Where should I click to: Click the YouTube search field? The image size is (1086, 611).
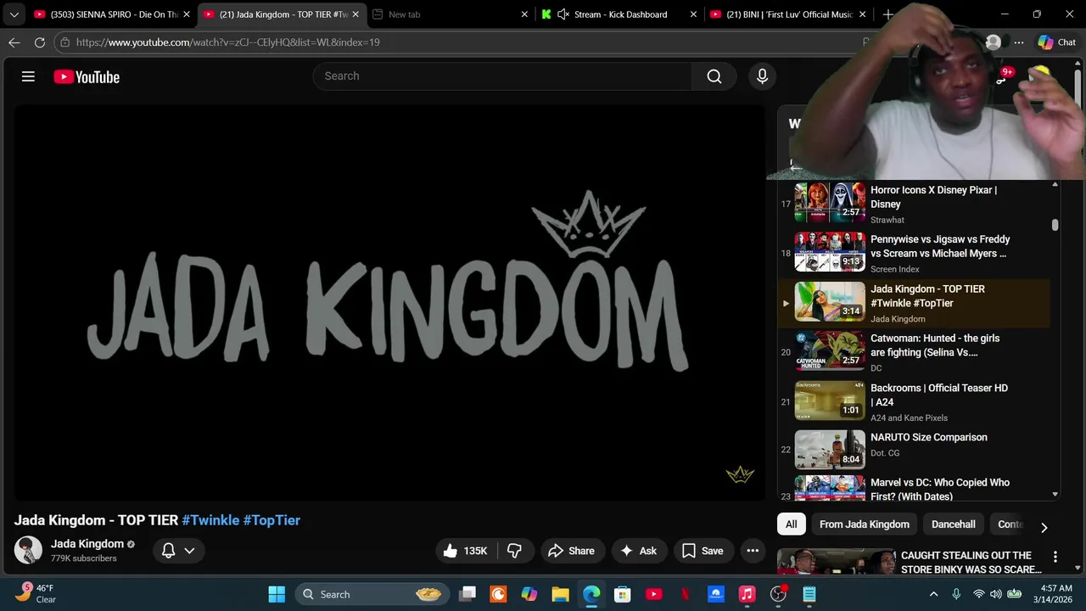[x=502, y=76]
